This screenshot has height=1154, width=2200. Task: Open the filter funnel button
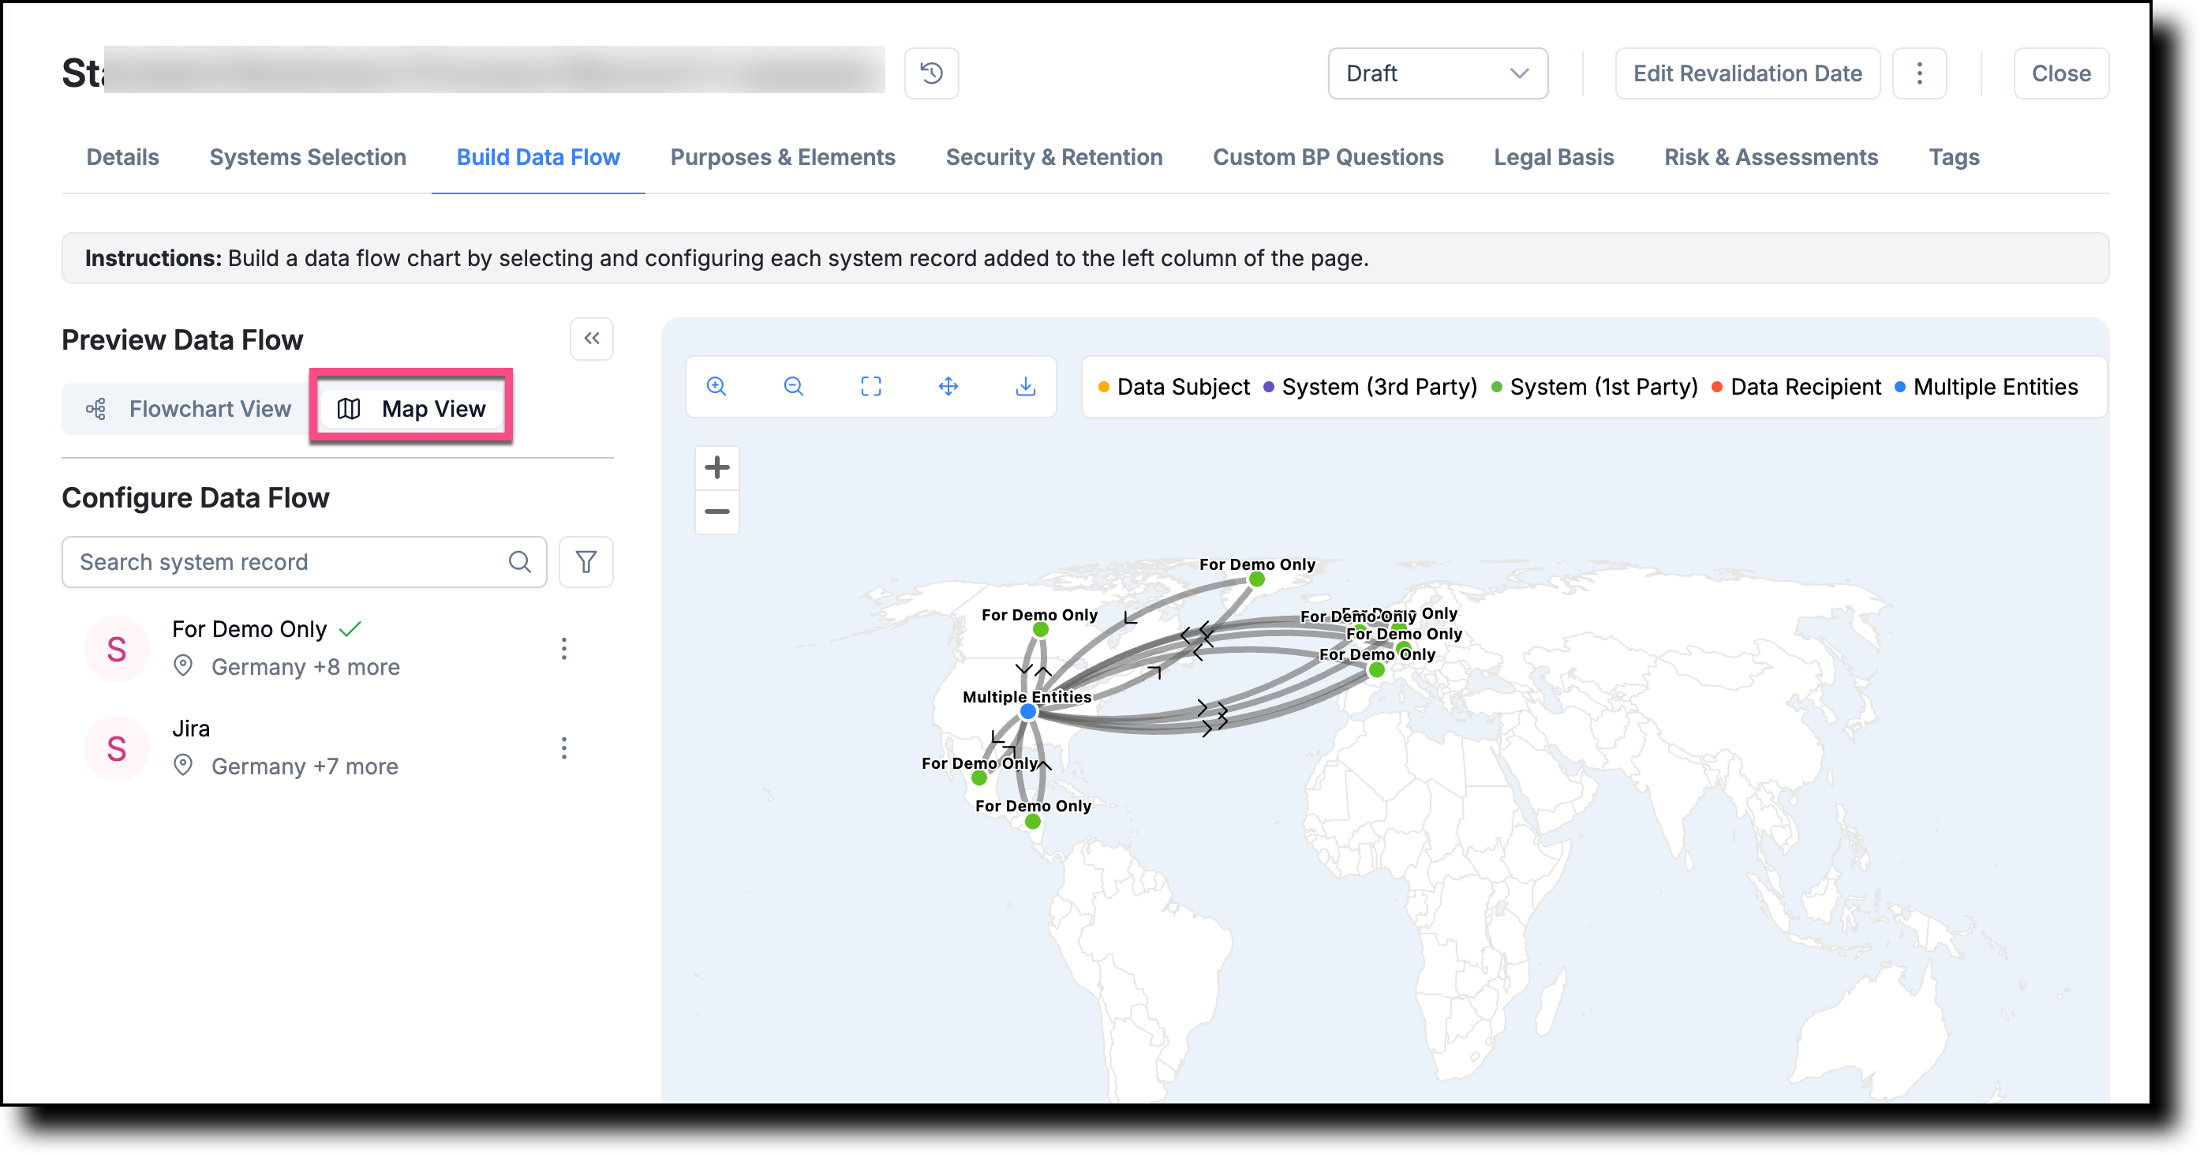586,562
